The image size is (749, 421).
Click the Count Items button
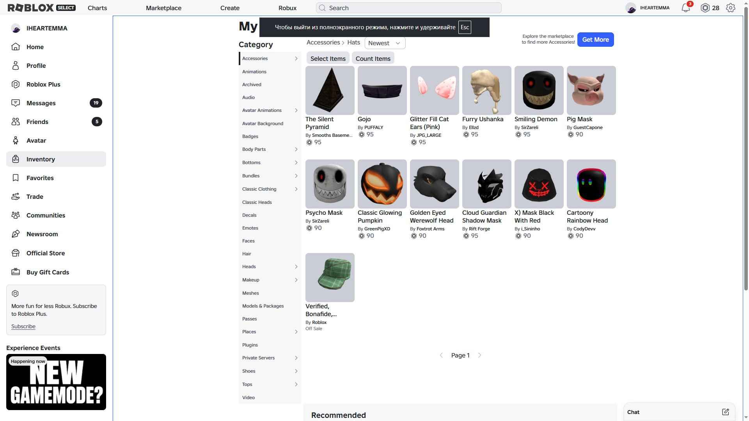click(373, 58)
